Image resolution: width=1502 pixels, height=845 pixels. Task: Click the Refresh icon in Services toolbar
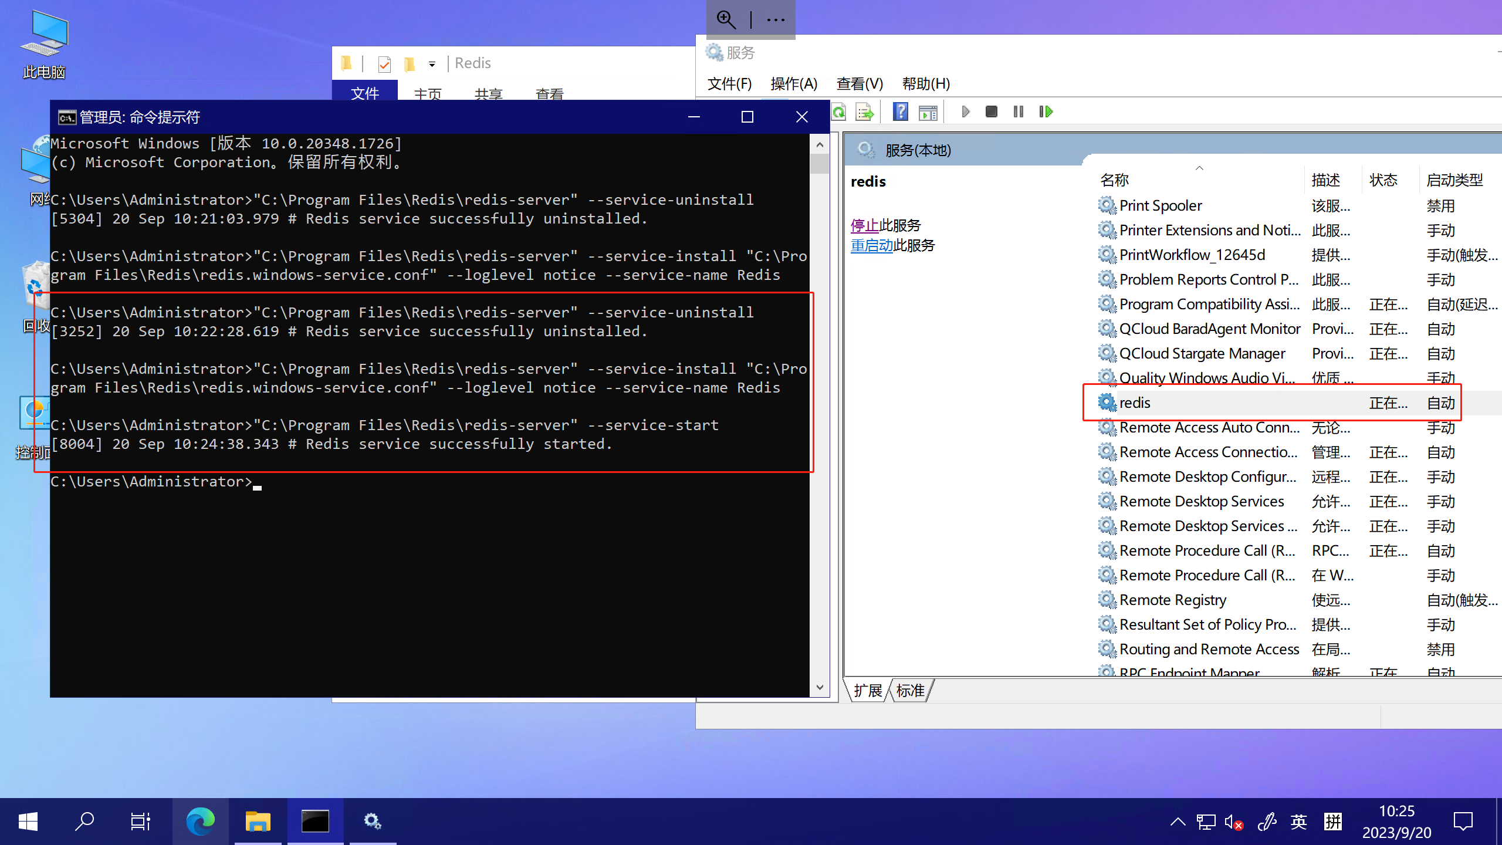(x=840, y=111)
